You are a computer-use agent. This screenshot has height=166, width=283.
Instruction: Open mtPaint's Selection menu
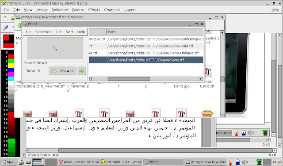click(x=60, y=10)
